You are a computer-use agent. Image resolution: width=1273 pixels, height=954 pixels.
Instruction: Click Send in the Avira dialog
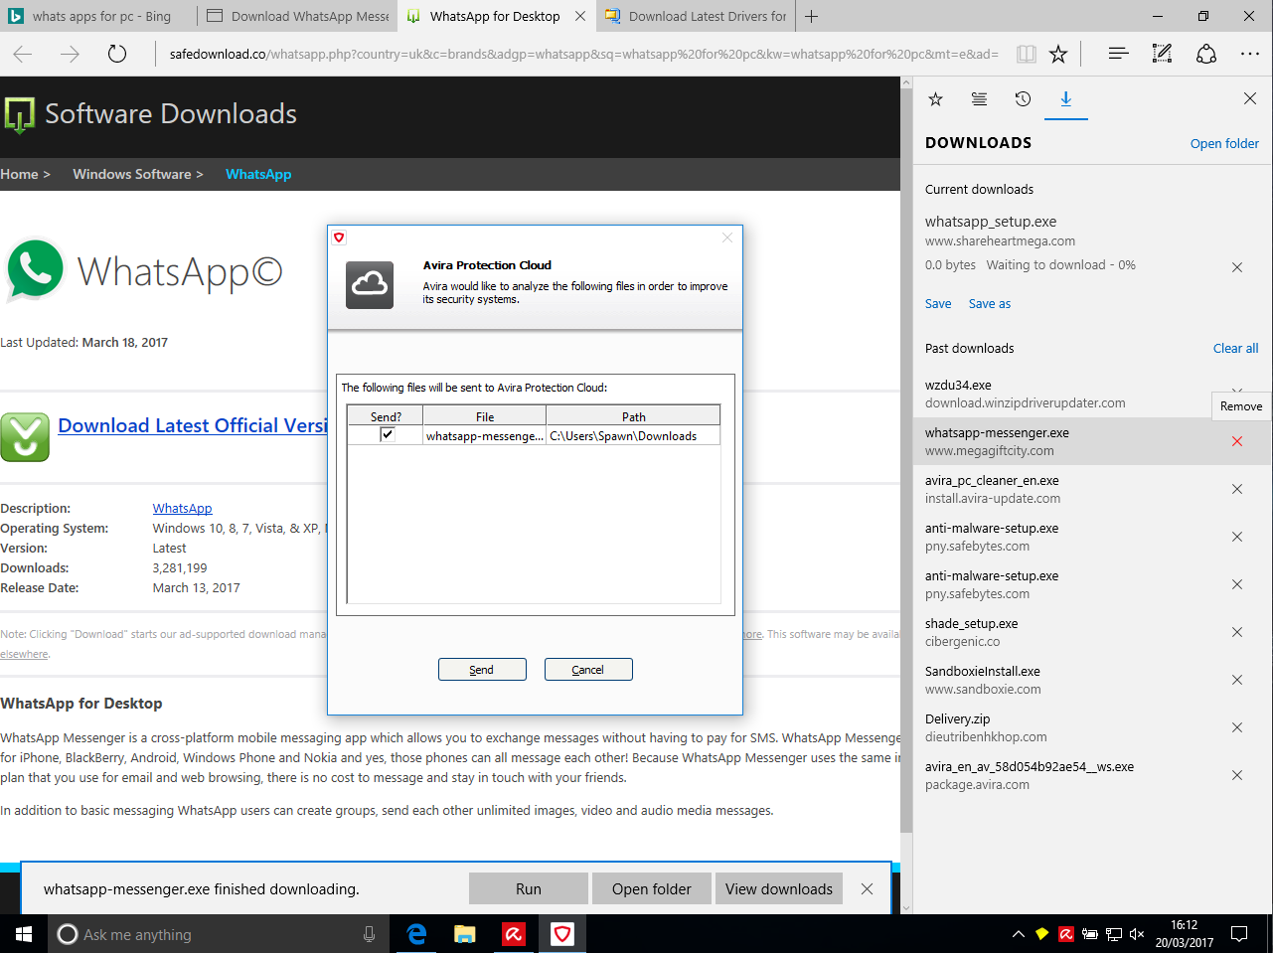click(x=482, y=670)
